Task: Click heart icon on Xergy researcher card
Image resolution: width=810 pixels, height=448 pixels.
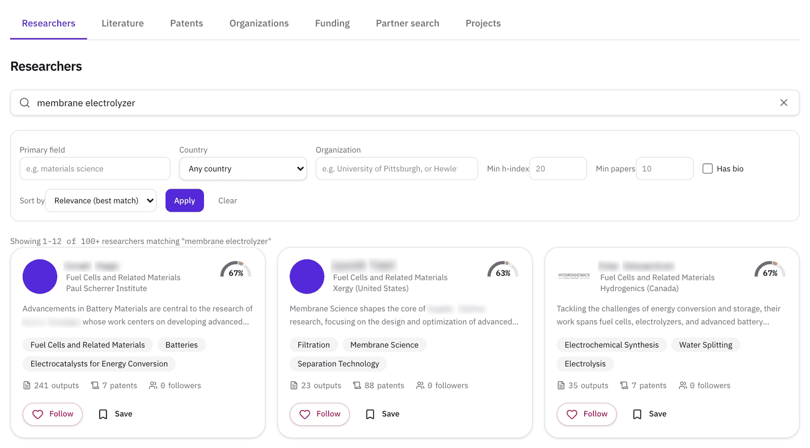Action: click(305, 414)
